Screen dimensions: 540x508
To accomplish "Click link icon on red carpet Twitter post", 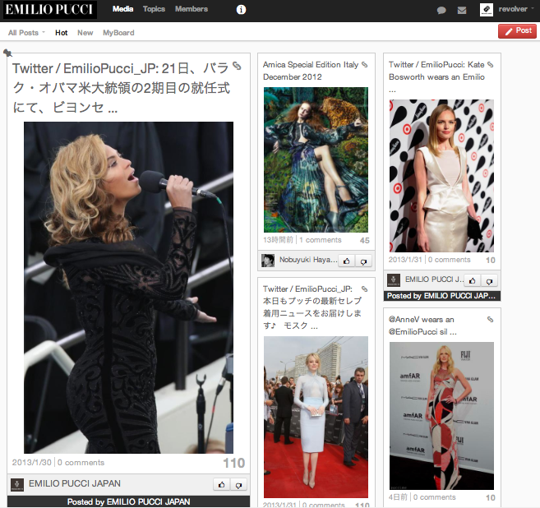I will tap(364, 289).
